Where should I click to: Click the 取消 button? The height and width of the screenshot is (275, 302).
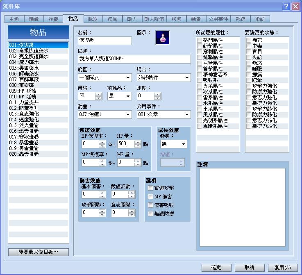click(x=250, y=268)
